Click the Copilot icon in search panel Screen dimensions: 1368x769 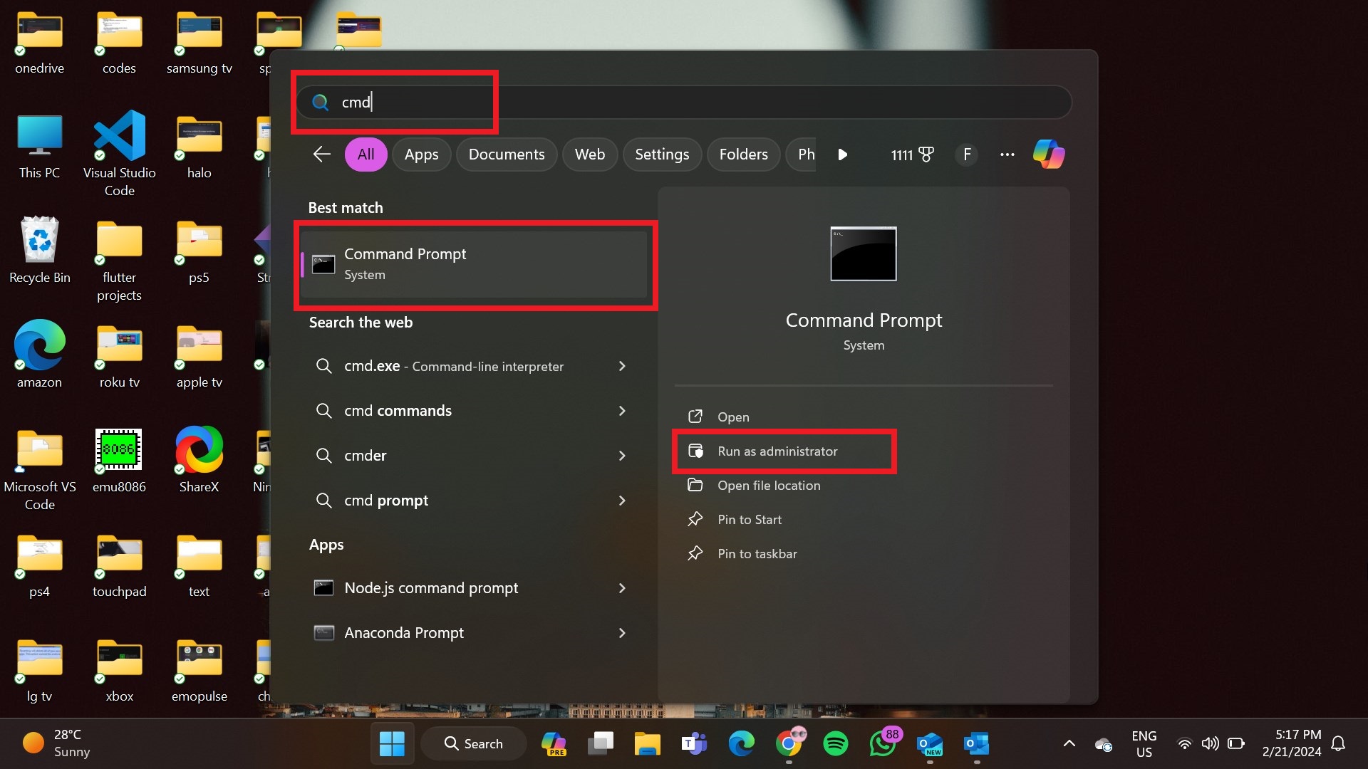point(1048,155)
